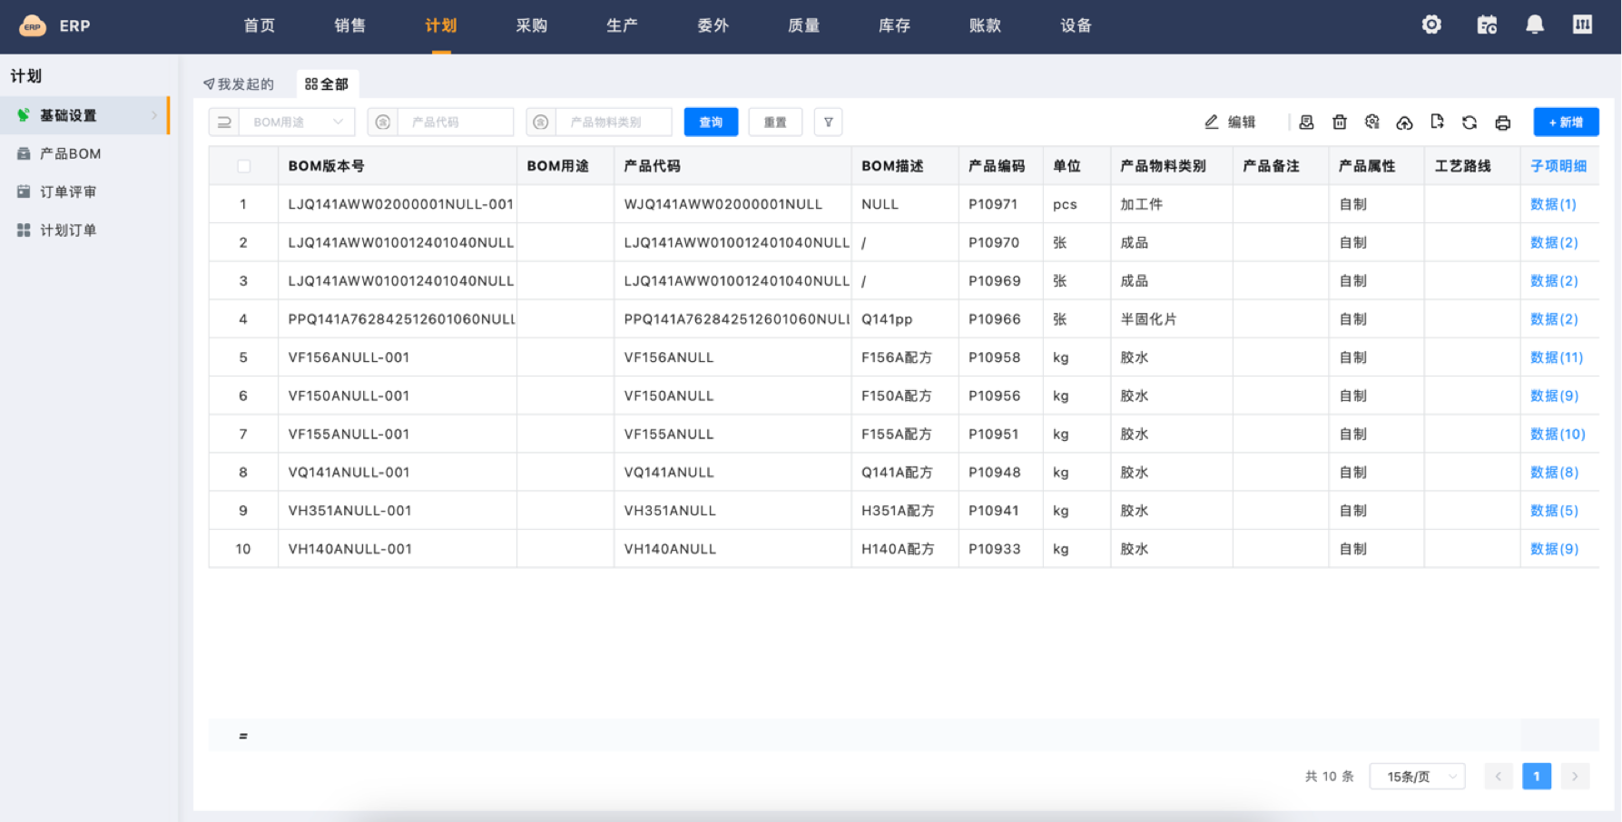This screenshot has width=1622, height=822.
Task: Click the printer icon in toolbar
Action: point(1502,122)
